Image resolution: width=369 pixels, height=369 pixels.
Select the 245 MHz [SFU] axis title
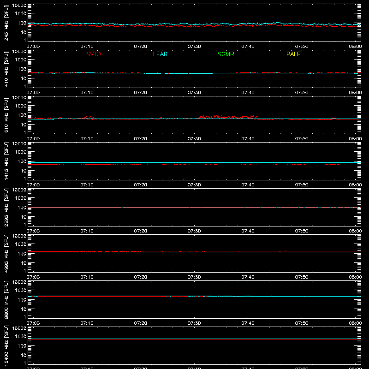coord(6,23)
